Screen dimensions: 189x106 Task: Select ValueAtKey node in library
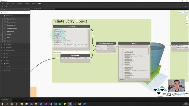(11, 32)
